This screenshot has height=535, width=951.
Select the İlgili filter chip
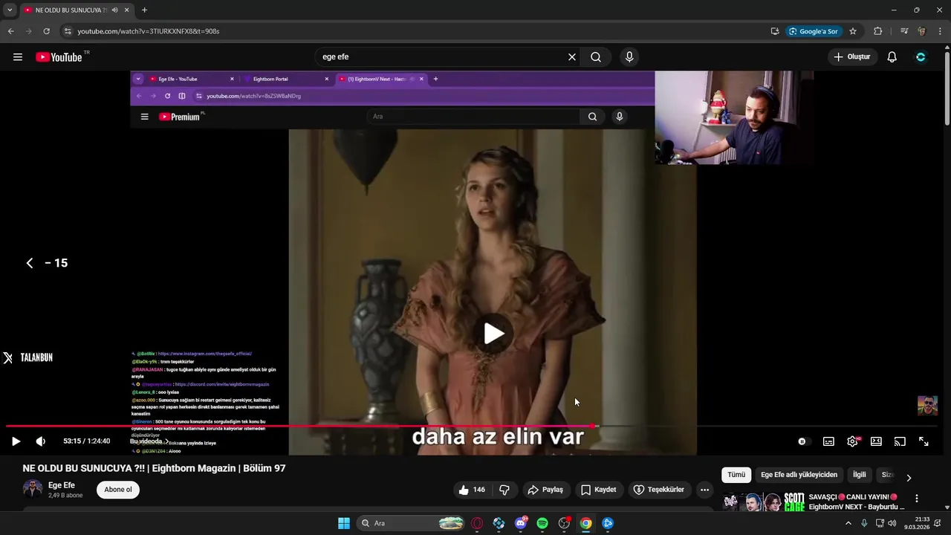click(860, 475)
